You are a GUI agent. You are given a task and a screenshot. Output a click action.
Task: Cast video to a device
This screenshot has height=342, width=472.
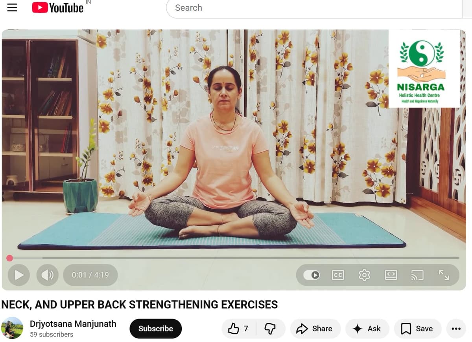point(417,275)
